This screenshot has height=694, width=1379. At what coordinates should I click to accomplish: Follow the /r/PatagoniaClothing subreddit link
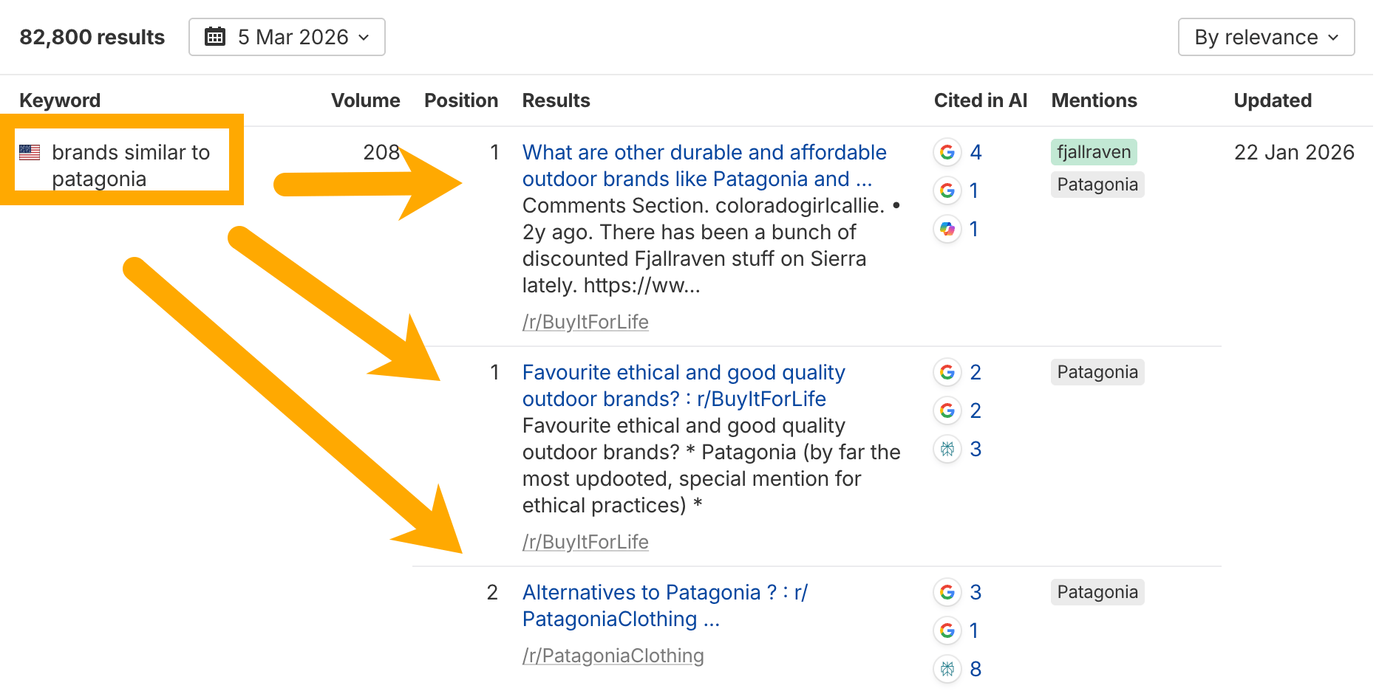(613, 656)
